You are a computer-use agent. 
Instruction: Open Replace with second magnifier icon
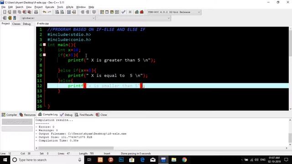62,12
